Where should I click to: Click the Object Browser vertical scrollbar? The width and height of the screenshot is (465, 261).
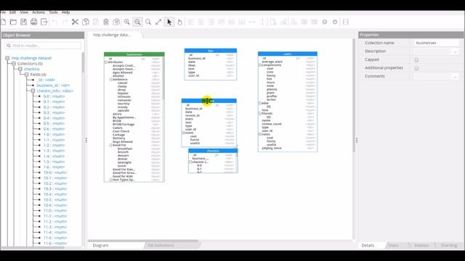(x=83, y=62)
